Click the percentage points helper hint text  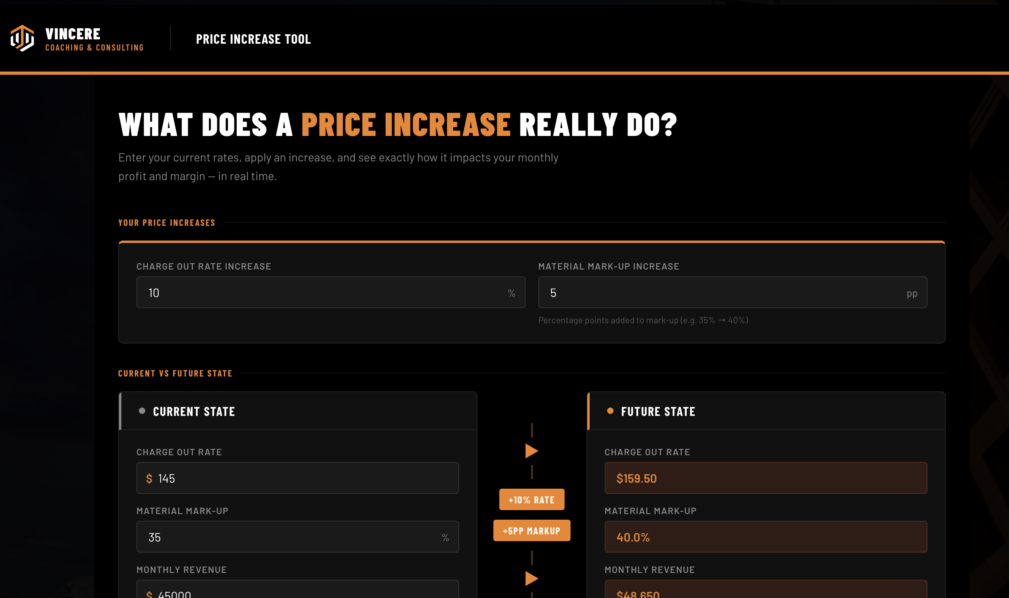click(x=643, y=320)
